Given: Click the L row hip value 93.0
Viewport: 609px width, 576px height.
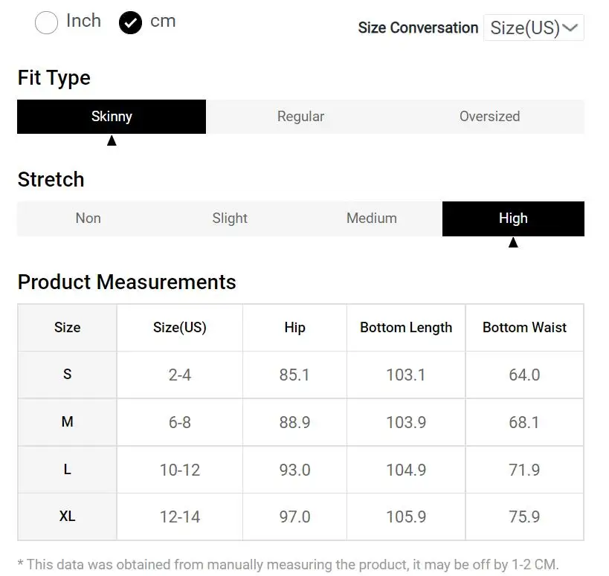Looking at the screenshot, I should click(x=294, y=470).
